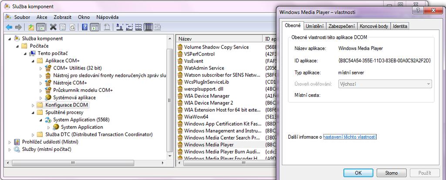Toggle the show/hide console tree button
Image resolution: width=446 pixels, height=180 pixels.
pyautogui.click(x=41, y=27)
